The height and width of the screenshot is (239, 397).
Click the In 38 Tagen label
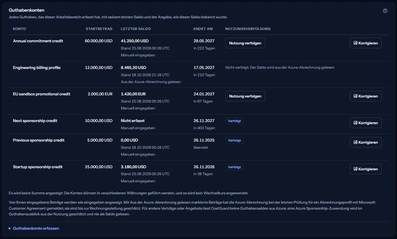(203, 174)
